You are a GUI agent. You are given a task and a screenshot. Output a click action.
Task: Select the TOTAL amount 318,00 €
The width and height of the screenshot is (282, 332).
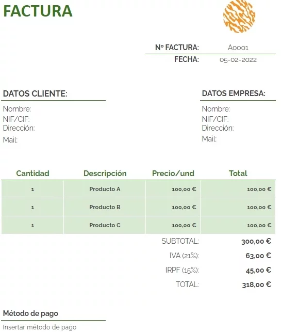(256, 284)
